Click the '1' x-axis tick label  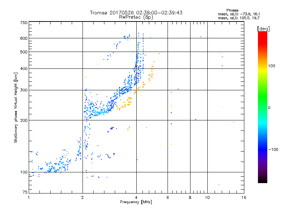(29, 197)
